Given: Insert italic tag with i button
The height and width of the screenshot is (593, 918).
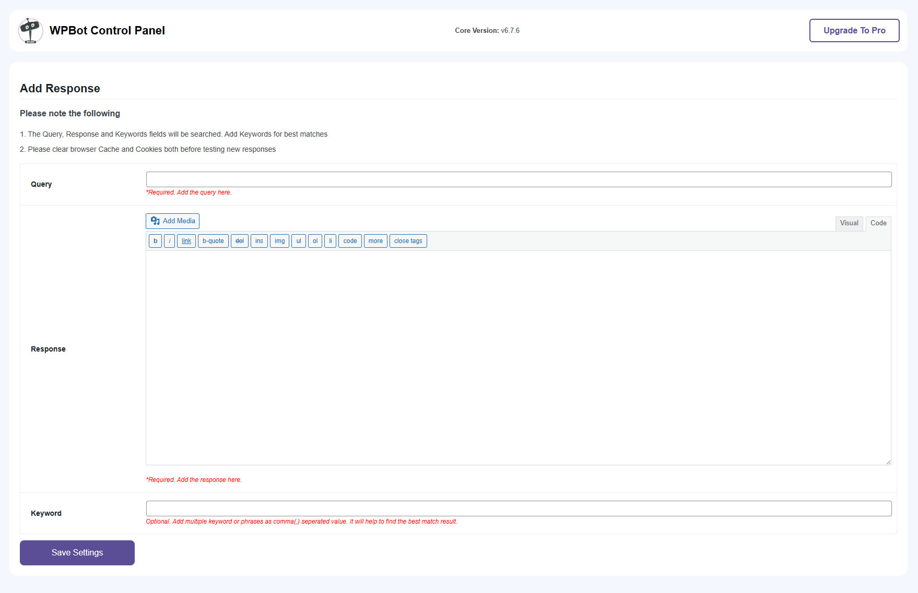Looking at the screenshot, I should 169,241.
